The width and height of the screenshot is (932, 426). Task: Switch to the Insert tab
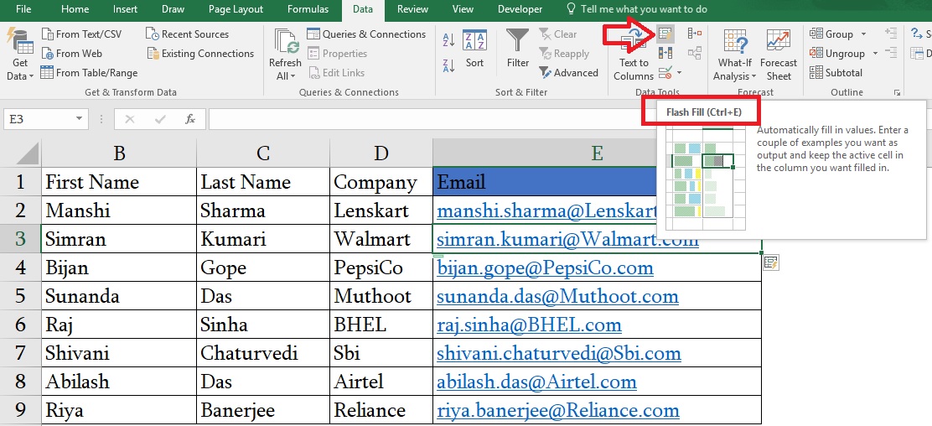[x=125, y=9]
